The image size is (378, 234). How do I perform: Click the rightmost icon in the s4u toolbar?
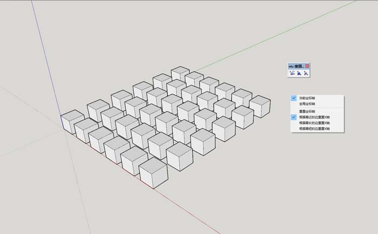[306, 73]
